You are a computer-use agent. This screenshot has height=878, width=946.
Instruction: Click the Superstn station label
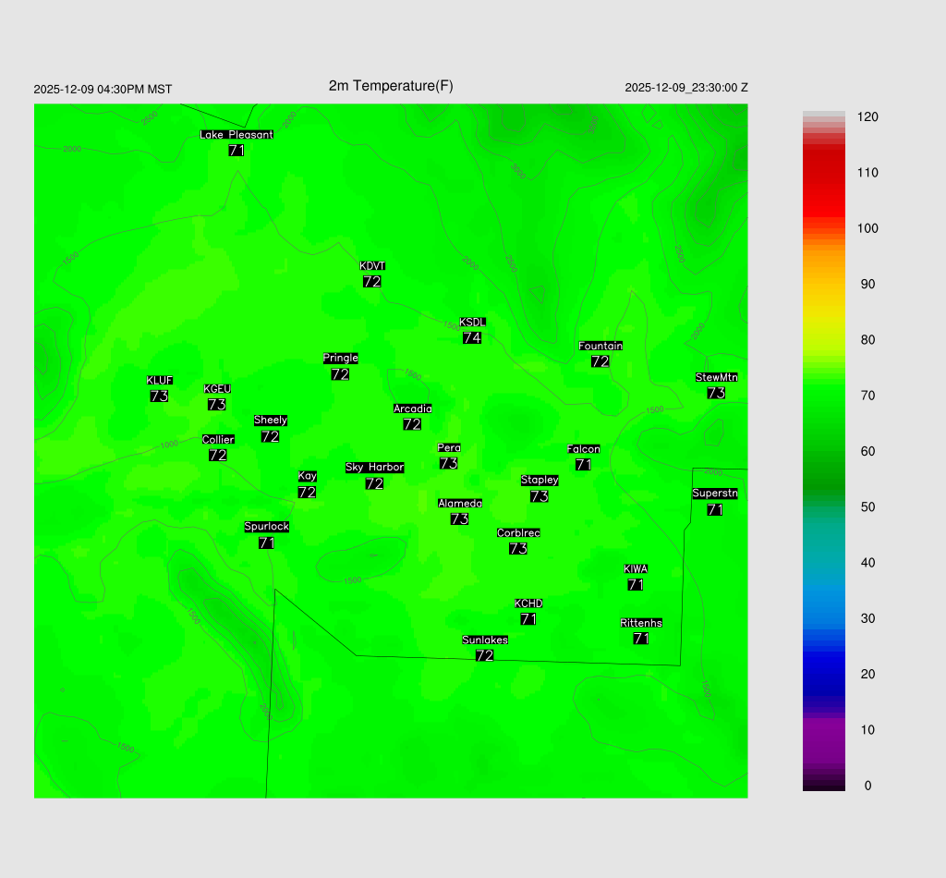[715, 494]
